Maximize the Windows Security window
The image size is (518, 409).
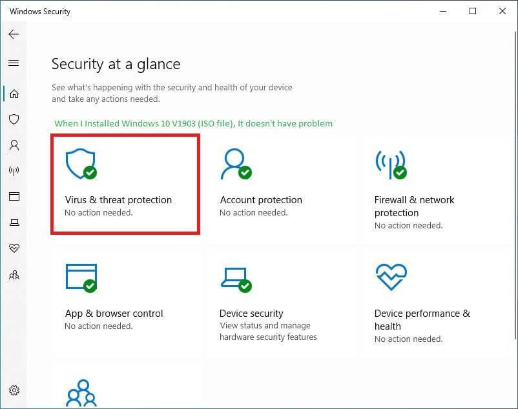[x=473, y=11]
